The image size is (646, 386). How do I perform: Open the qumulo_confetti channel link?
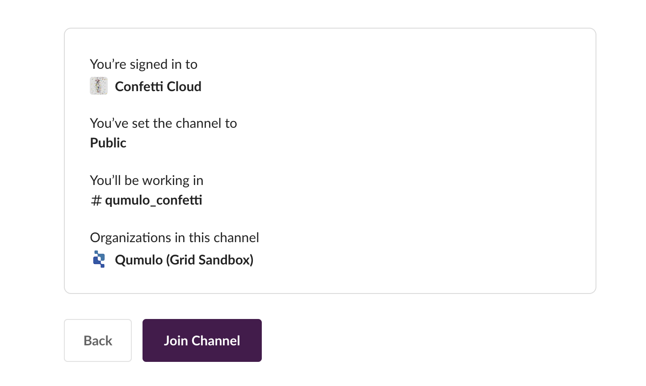153,200
